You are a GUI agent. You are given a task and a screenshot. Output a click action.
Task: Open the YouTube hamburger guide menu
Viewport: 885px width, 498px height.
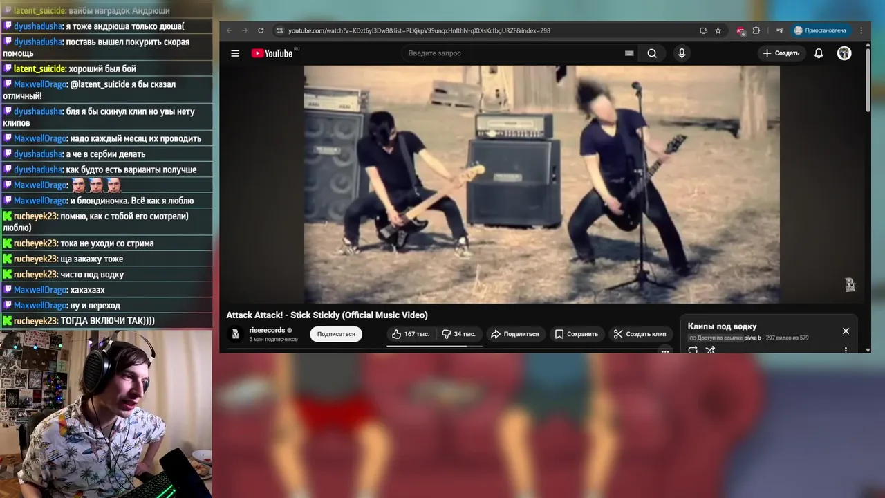[235, 53]
